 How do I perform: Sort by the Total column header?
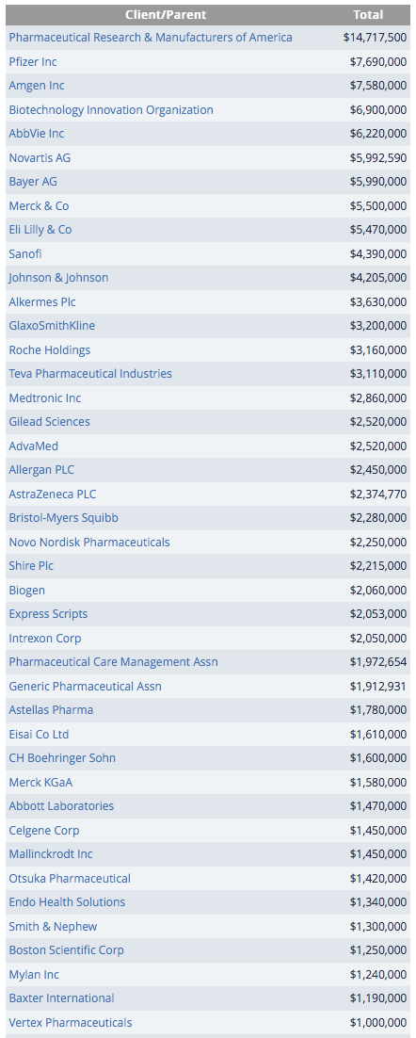coord(368,14)
